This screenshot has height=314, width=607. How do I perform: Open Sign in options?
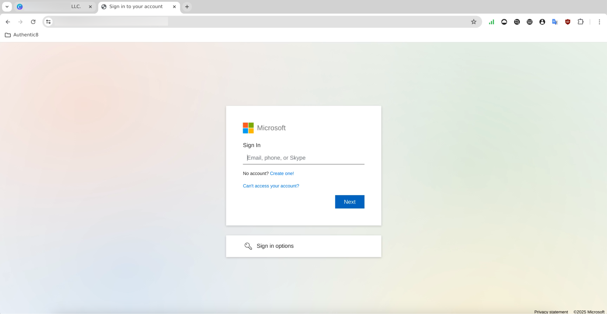pos(303,246)
